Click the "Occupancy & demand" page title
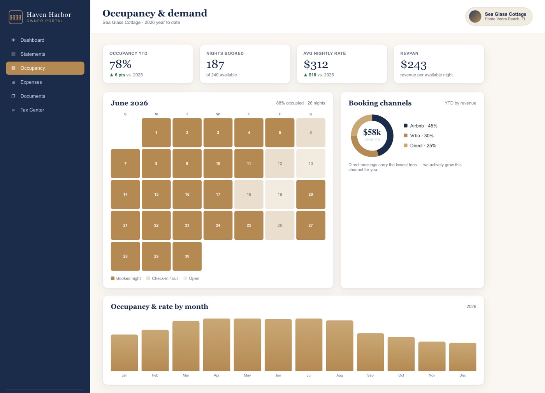545x393 pixels. coord(155,13)
